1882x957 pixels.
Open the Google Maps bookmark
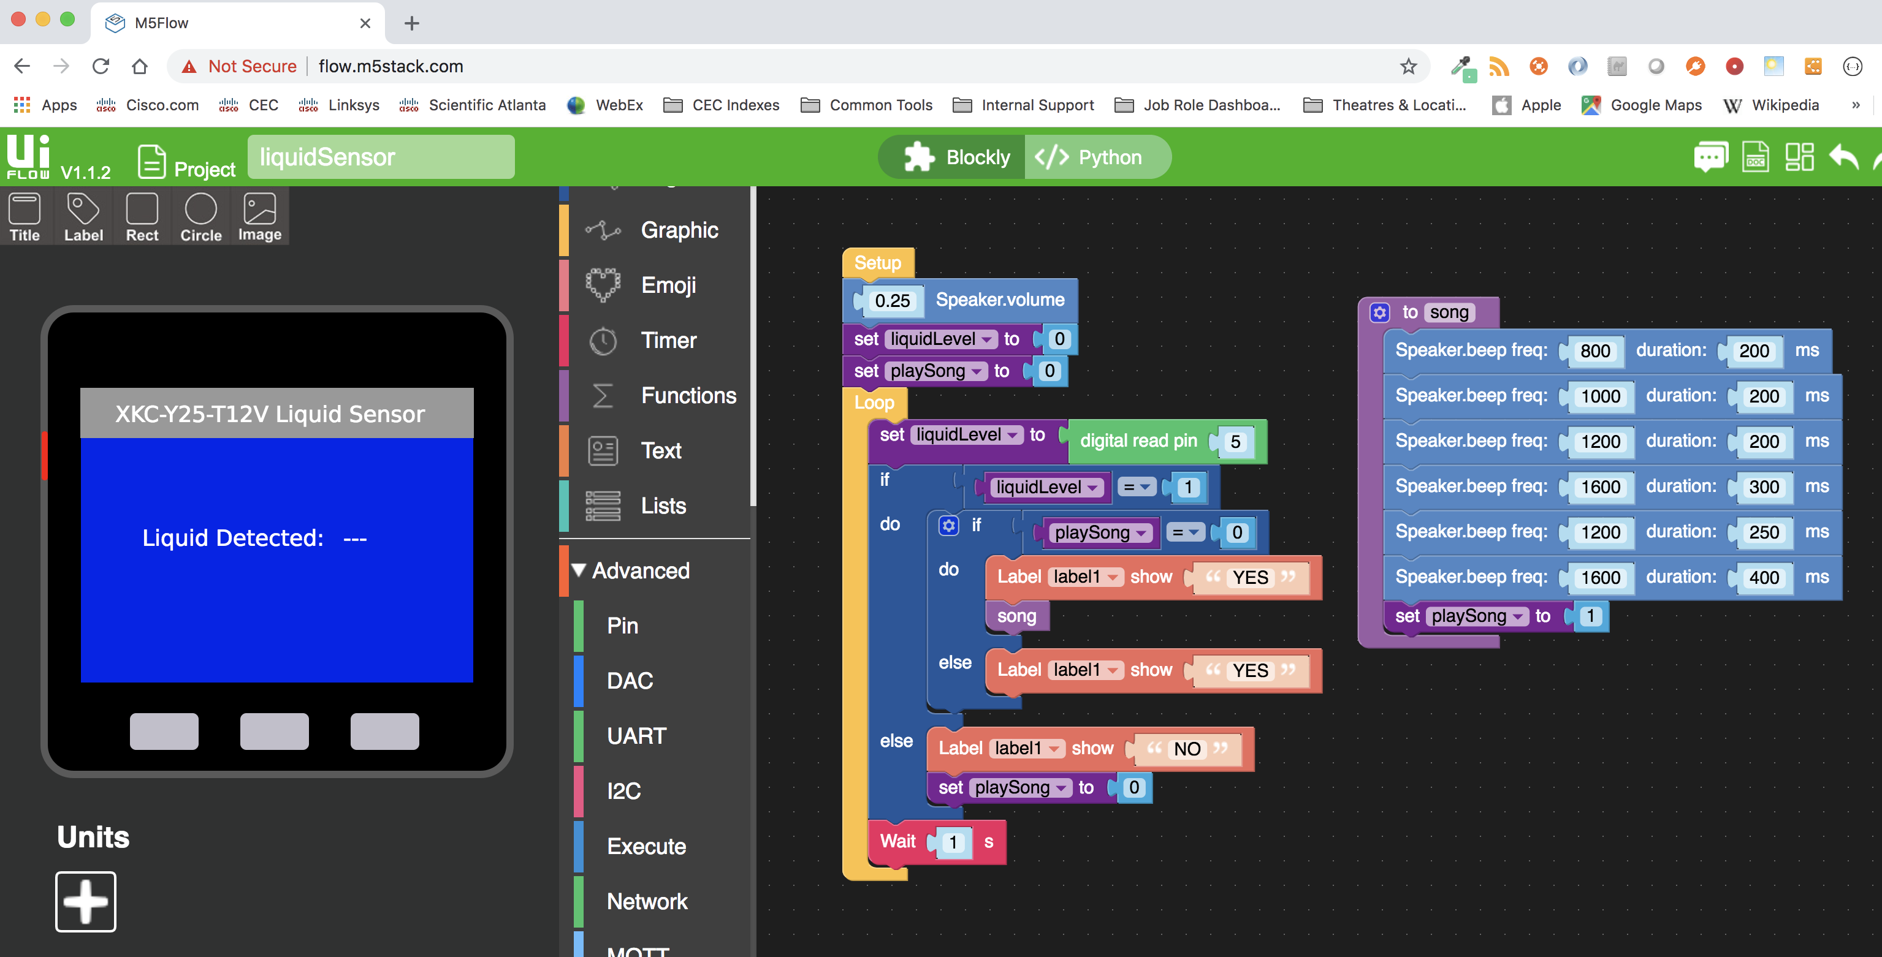pos(1642,105)
